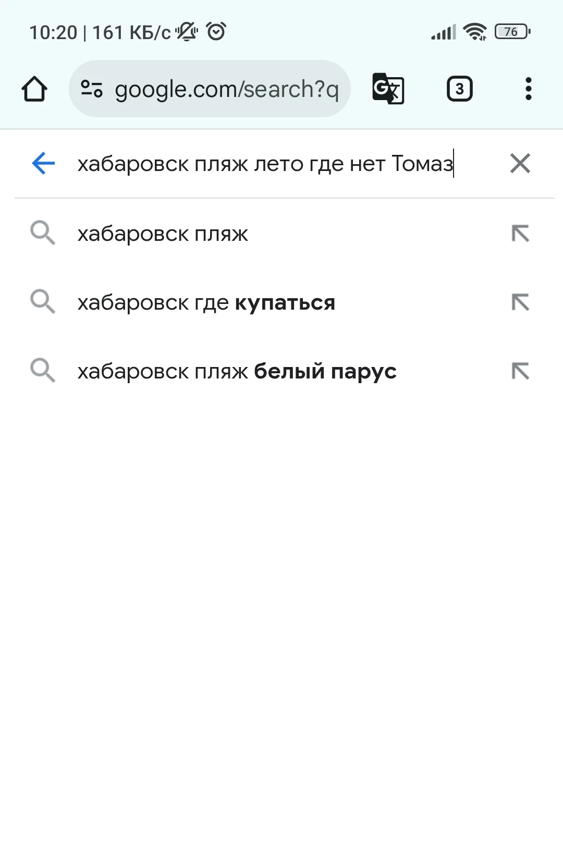Insert "белый парус" suggestion via arrow icon

pos(520,371)
